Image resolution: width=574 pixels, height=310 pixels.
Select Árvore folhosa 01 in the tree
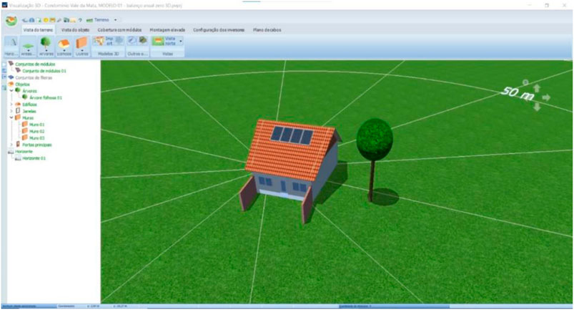tap(46, 98)
